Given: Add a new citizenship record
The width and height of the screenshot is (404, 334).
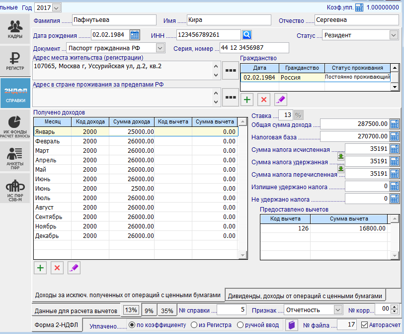Looking at the screenshot, I should point(247,100).
